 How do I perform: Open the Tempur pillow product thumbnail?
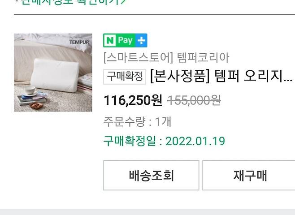[53, 73]
